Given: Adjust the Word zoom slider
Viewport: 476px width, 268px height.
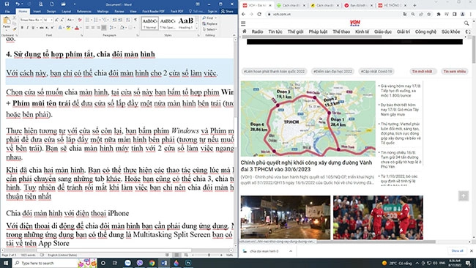Looking at the screenshot, I should click(209, 255).
